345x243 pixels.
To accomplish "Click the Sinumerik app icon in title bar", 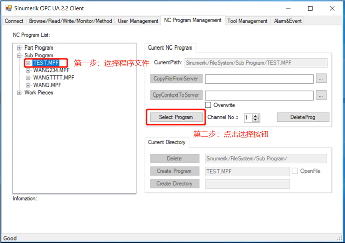I will pyautogui.click(x=9, y=8).
